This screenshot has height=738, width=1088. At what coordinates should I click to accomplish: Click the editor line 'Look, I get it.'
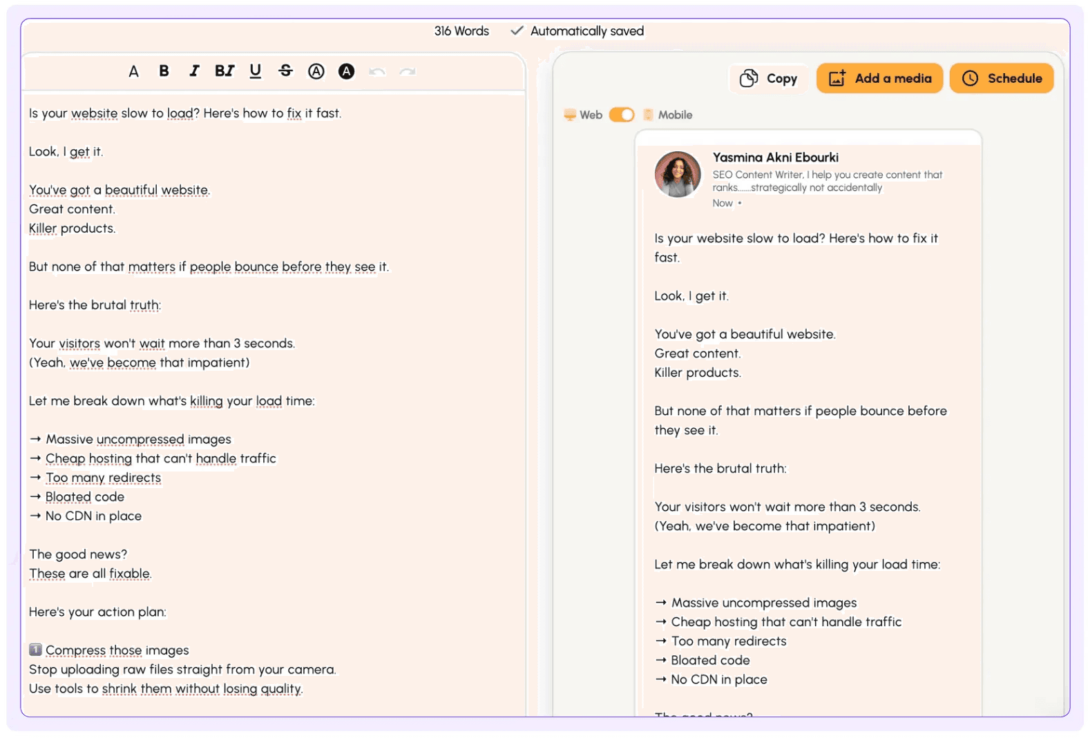pyautogui.click(x=66, y=152)
